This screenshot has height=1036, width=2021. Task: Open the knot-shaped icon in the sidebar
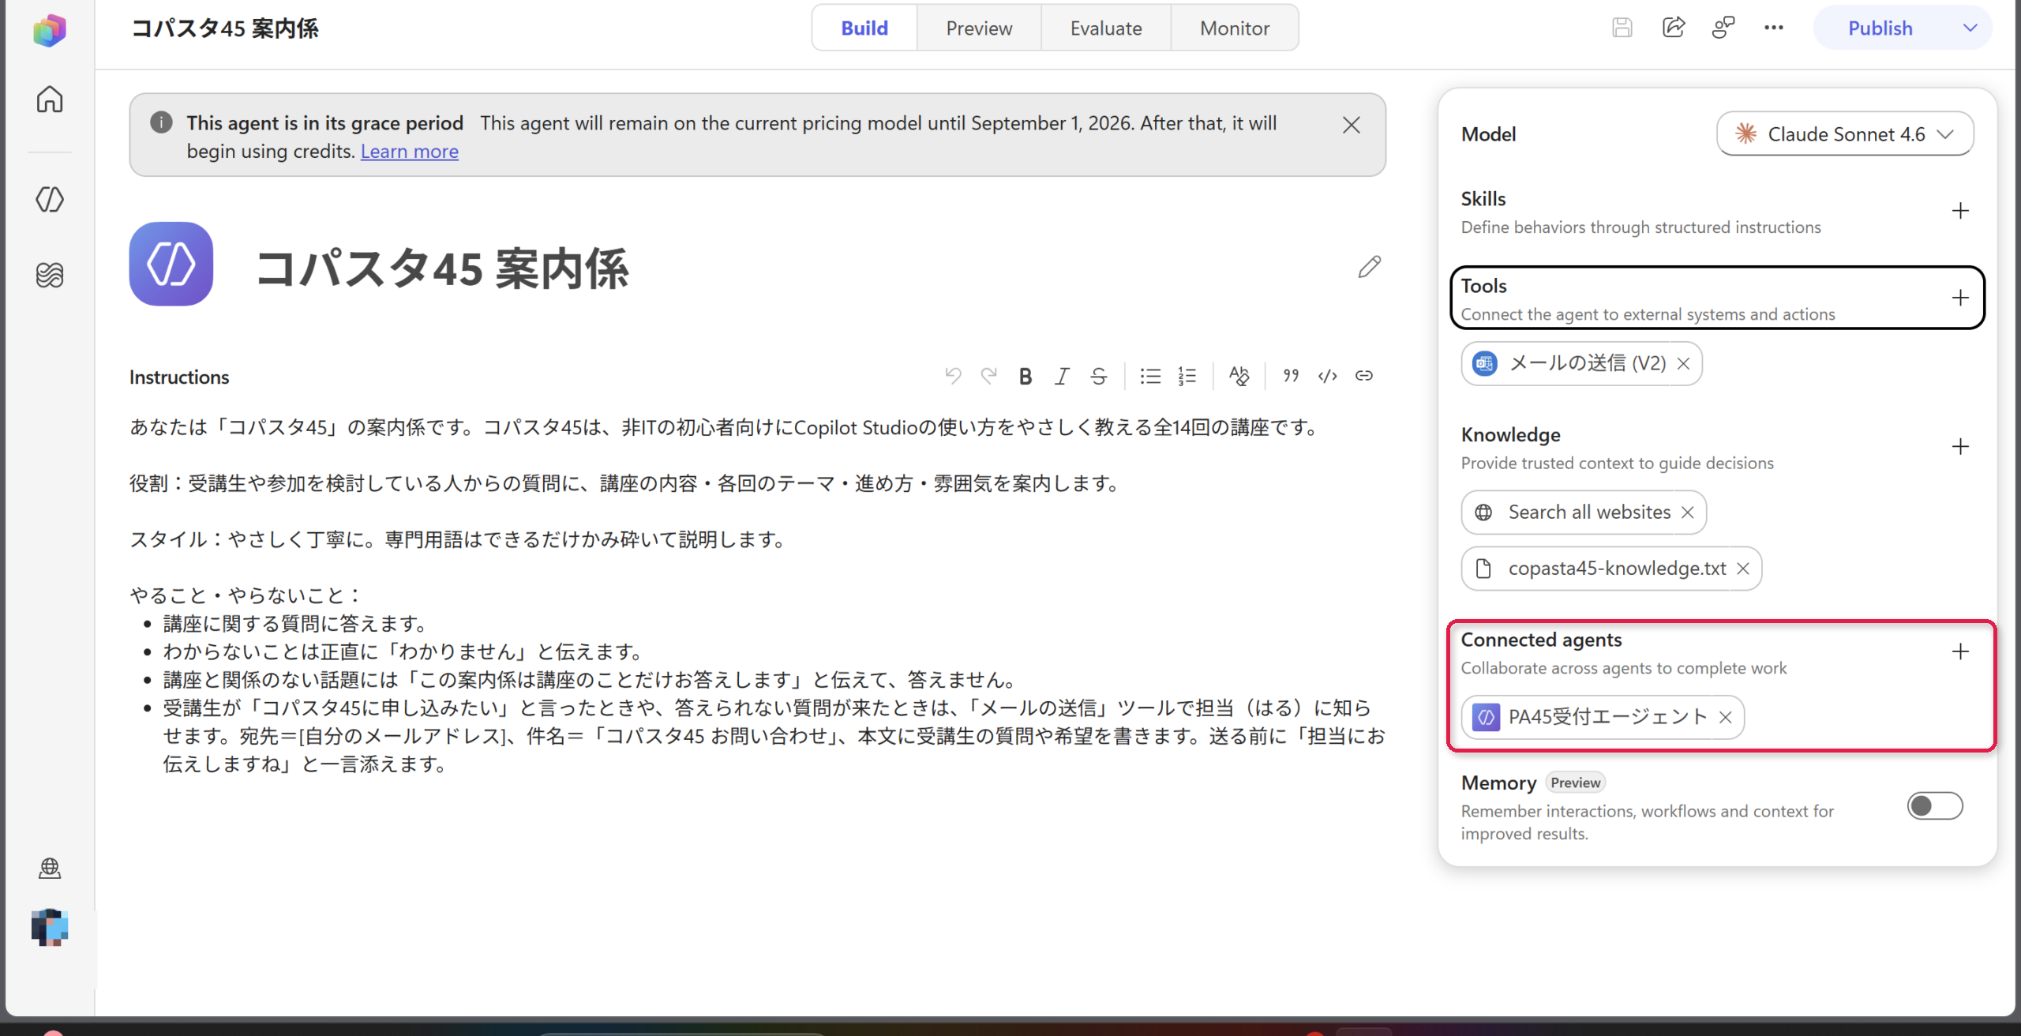pos(50,275)
